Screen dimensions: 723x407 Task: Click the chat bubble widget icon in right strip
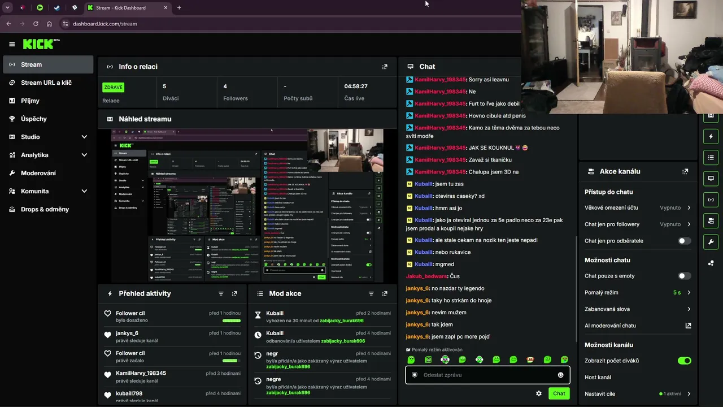pos(711,179)
